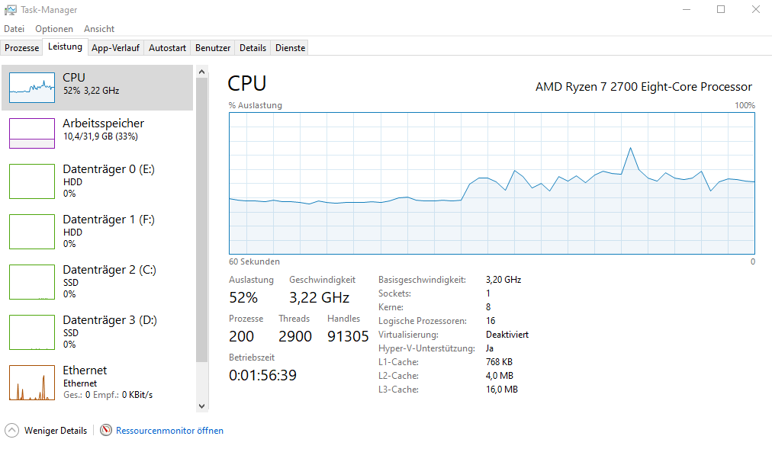Switch to the Autostart tab
This screenshot has height=449, width=772.
click(x=167, y=48)
